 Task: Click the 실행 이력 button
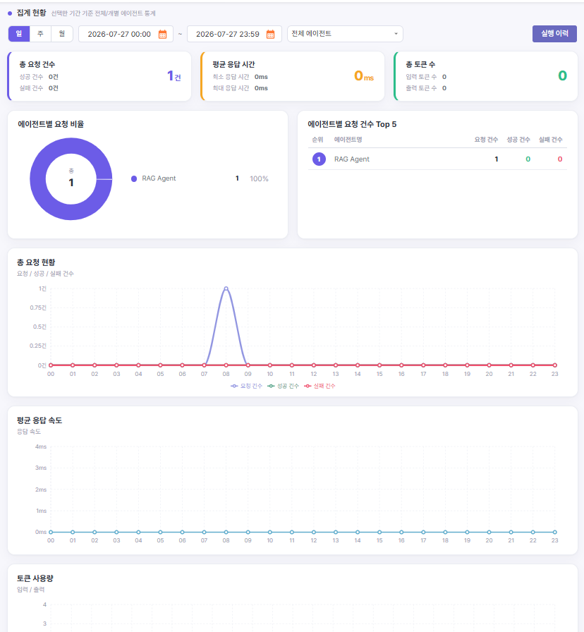tap(554, 34)
